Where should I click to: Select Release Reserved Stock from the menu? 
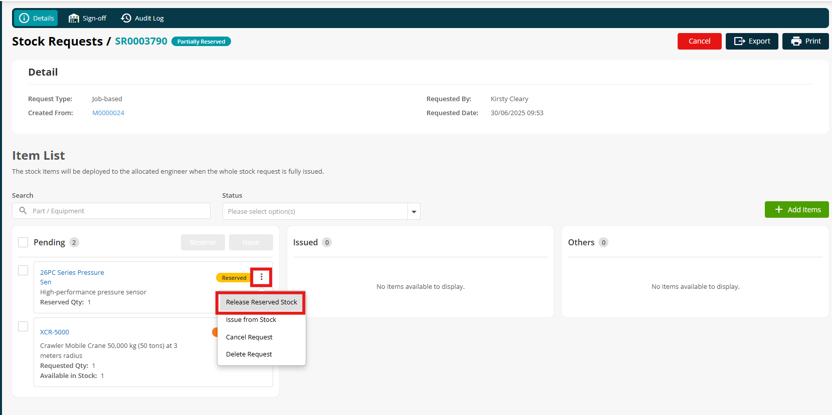pos(261,302)
